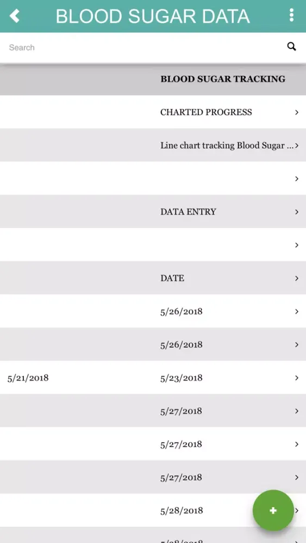The width and height of the screenshot is (306, 543).
Task: Tap chevron on blank row below DATA ENTRY
Action: [x=297, y=245]
